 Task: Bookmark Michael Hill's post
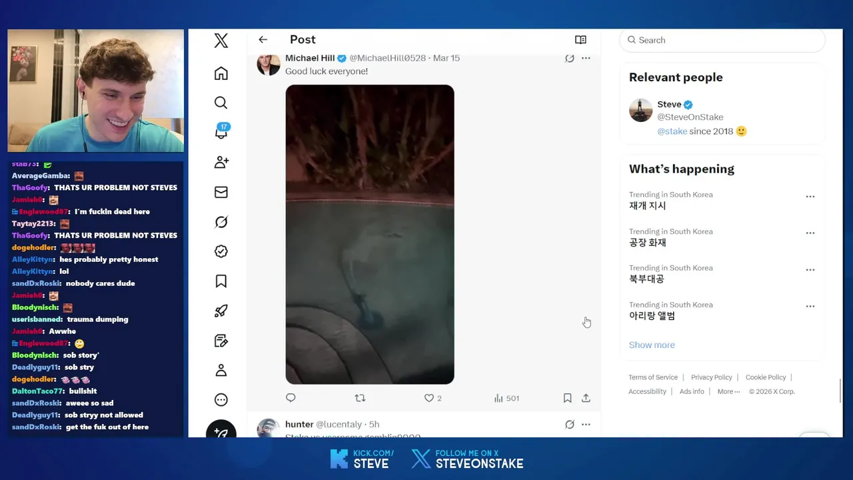coord(567,398)
